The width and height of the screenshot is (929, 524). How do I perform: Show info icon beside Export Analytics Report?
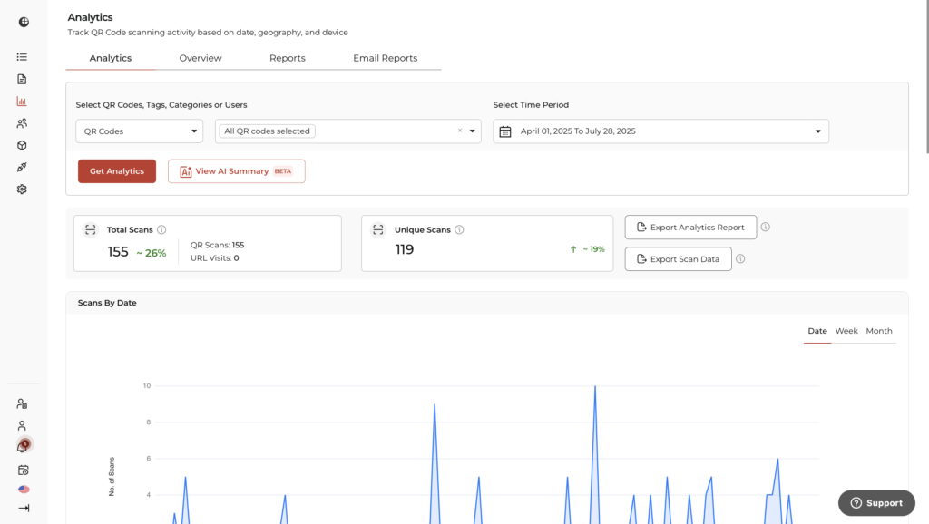766,227
